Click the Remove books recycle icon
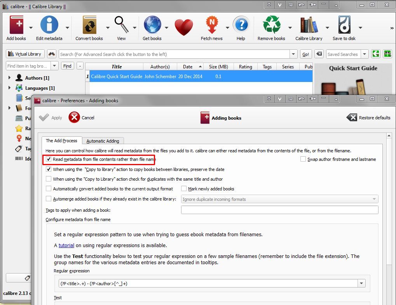Image resolution: width=396 pixels, height=305 pixels. coord(272,25)
